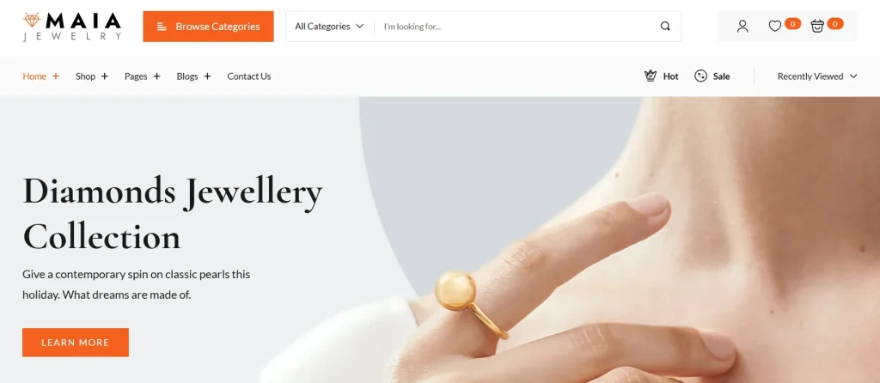
Task: Open the shopping basket icon
Action: coord(817,26)
